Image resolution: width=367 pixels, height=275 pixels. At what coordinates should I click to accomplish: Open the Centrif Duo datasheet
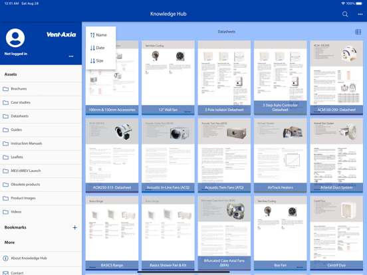tap(336, 233)
